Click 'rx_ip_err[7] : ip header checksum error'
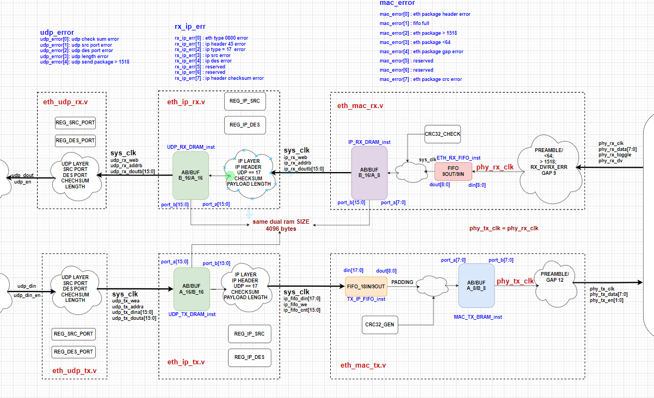Screen dimensions: 654x398 click(x=219, y=78)
